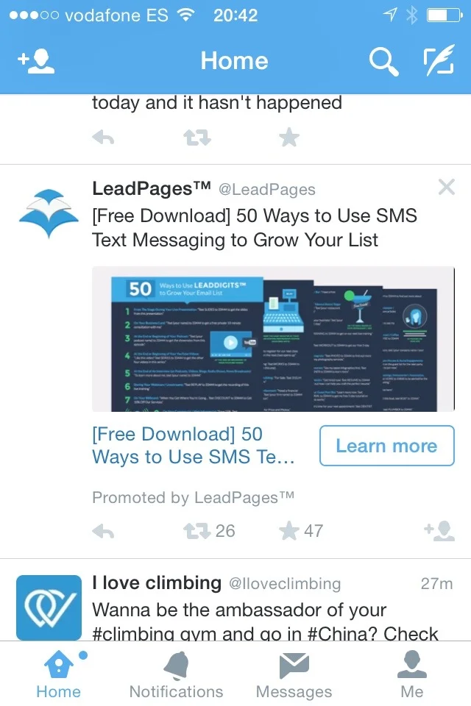The image size is (471, 706).
Task: Dismiss the LeadPages promoted tweet
Action: coord(447,187)
